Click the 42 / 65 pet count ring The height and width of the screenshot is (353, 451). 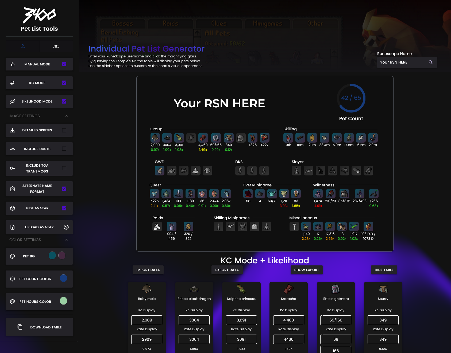click(351, 98)
